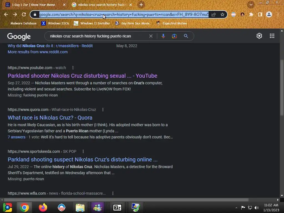Screen dimensions: 284x213
Task: Select the nikolas cruz search tab
Action: tap(102, 5)
